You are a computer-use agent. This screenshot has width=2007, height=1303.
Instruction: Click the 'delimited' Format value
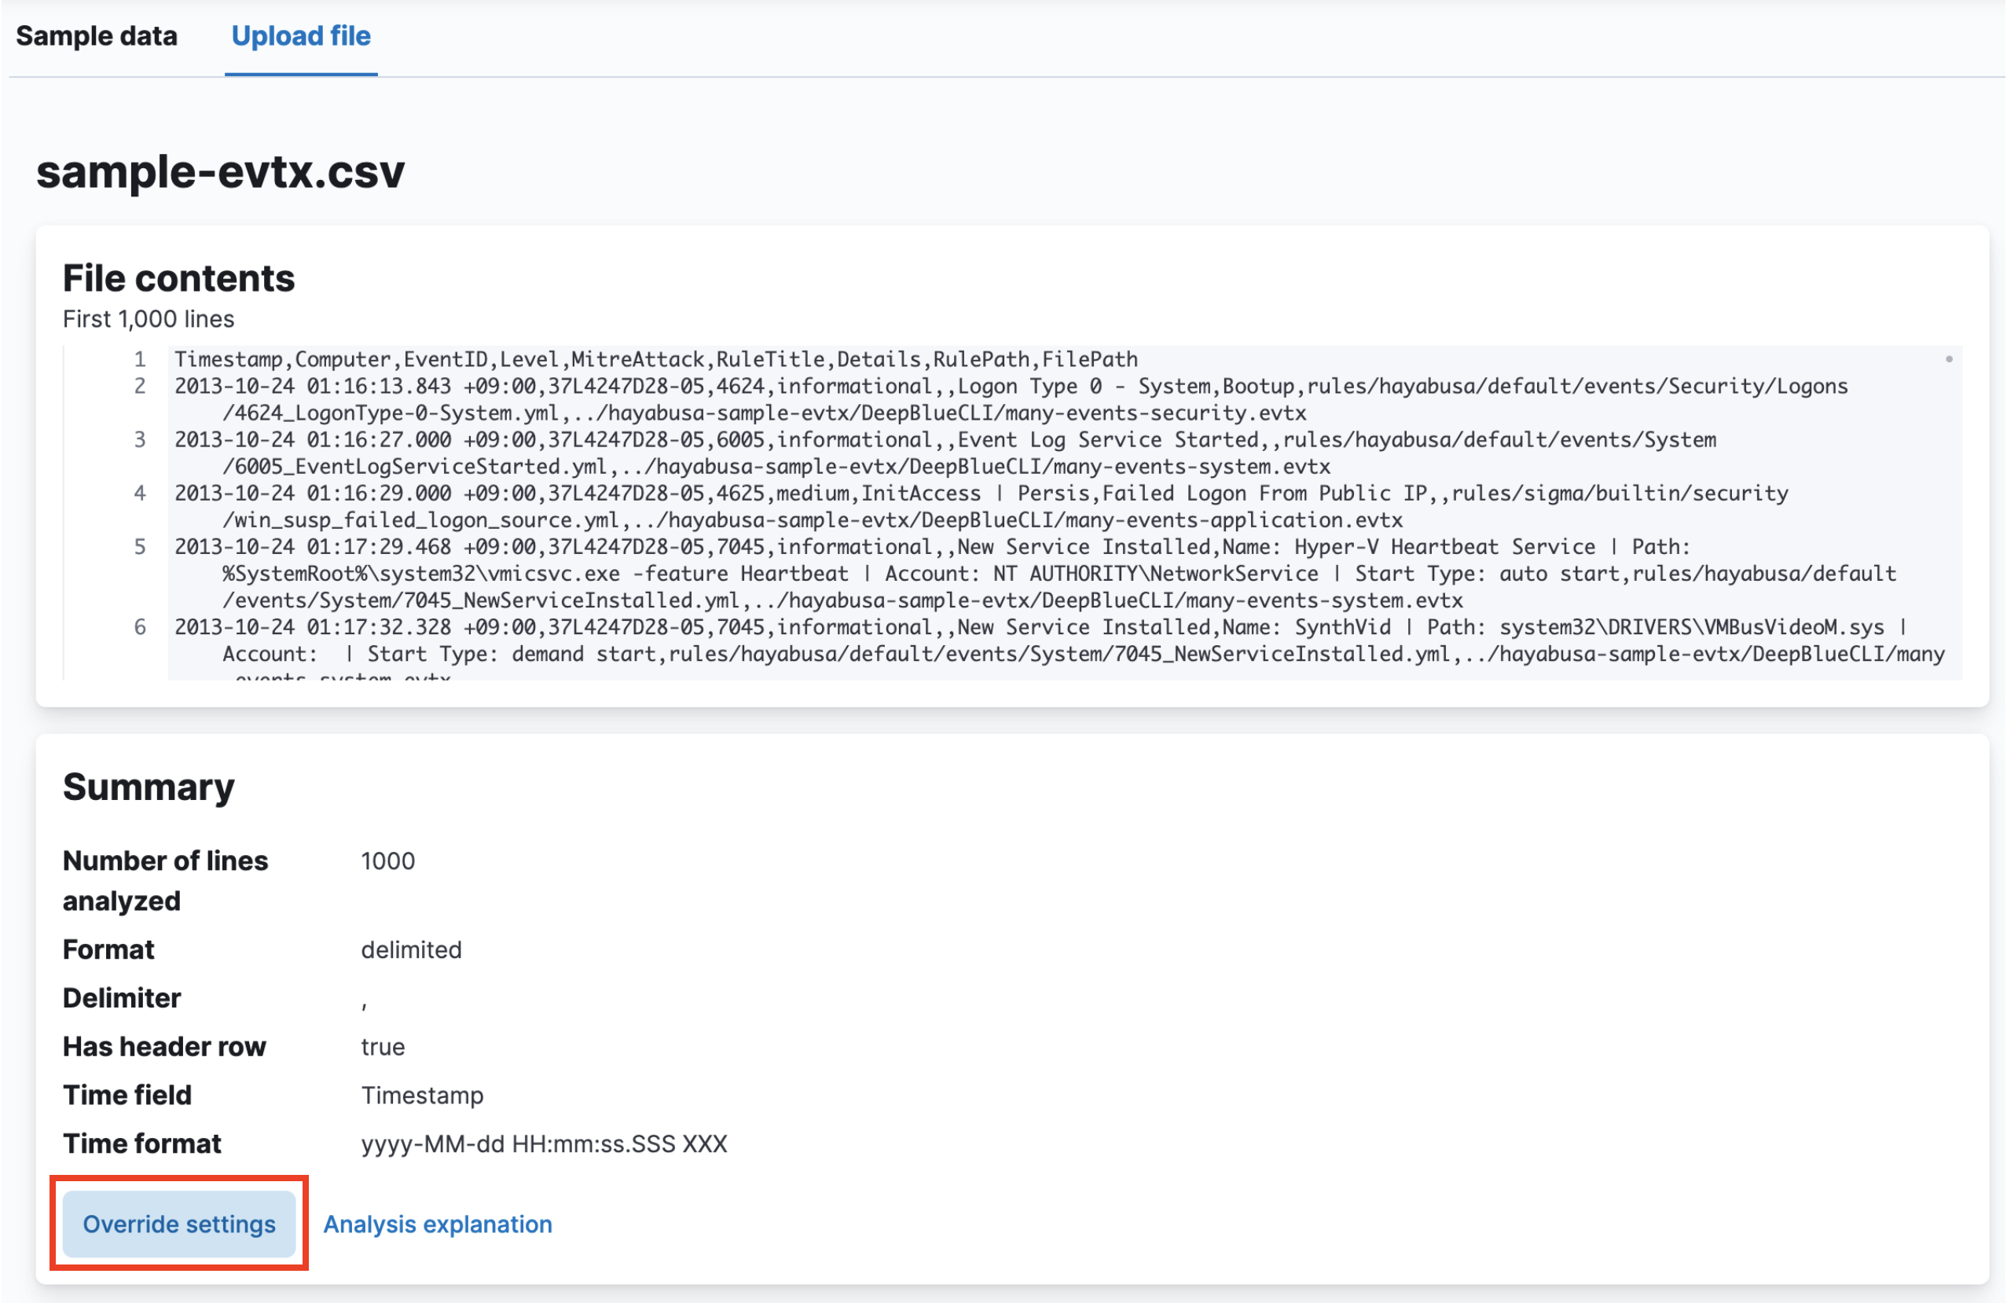(x=412, y=949)
